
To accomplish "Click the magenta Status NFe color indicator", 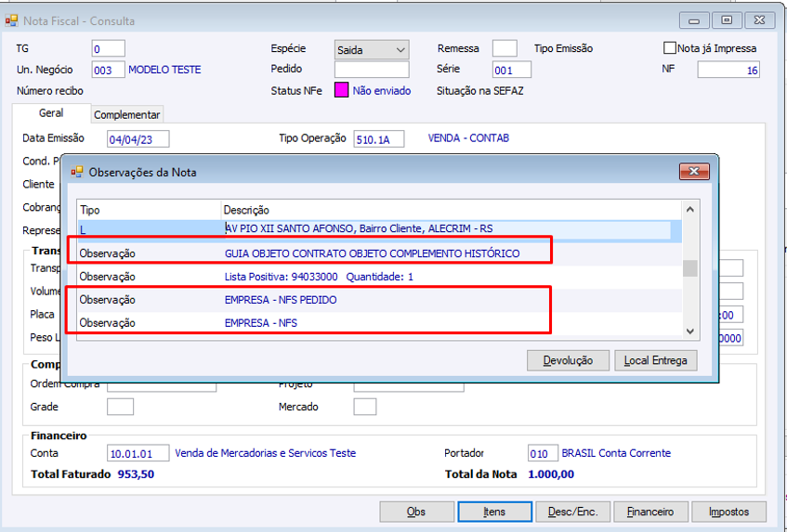I will click(341, 90).
